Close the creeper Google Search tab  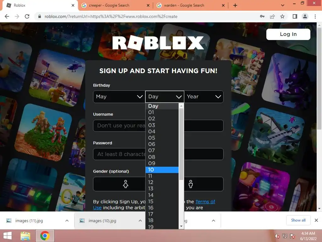tap(148, 5)
